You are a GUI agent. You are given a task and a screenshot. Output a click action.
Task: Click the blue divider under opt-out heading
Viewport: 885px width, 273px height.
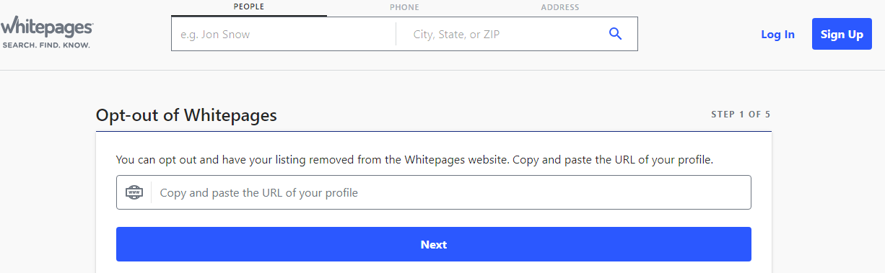pyautogui.click(x=434, y=132)
